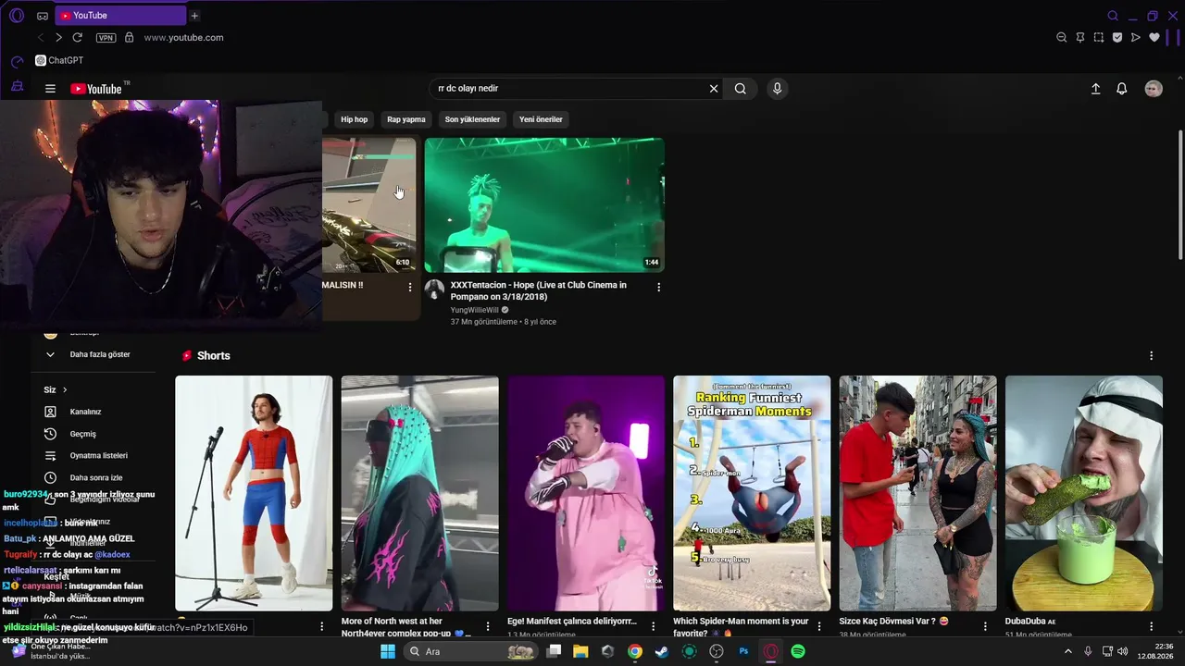Open a new browser tab
Screen dimensions: 1185x666
tap(194, 16)
